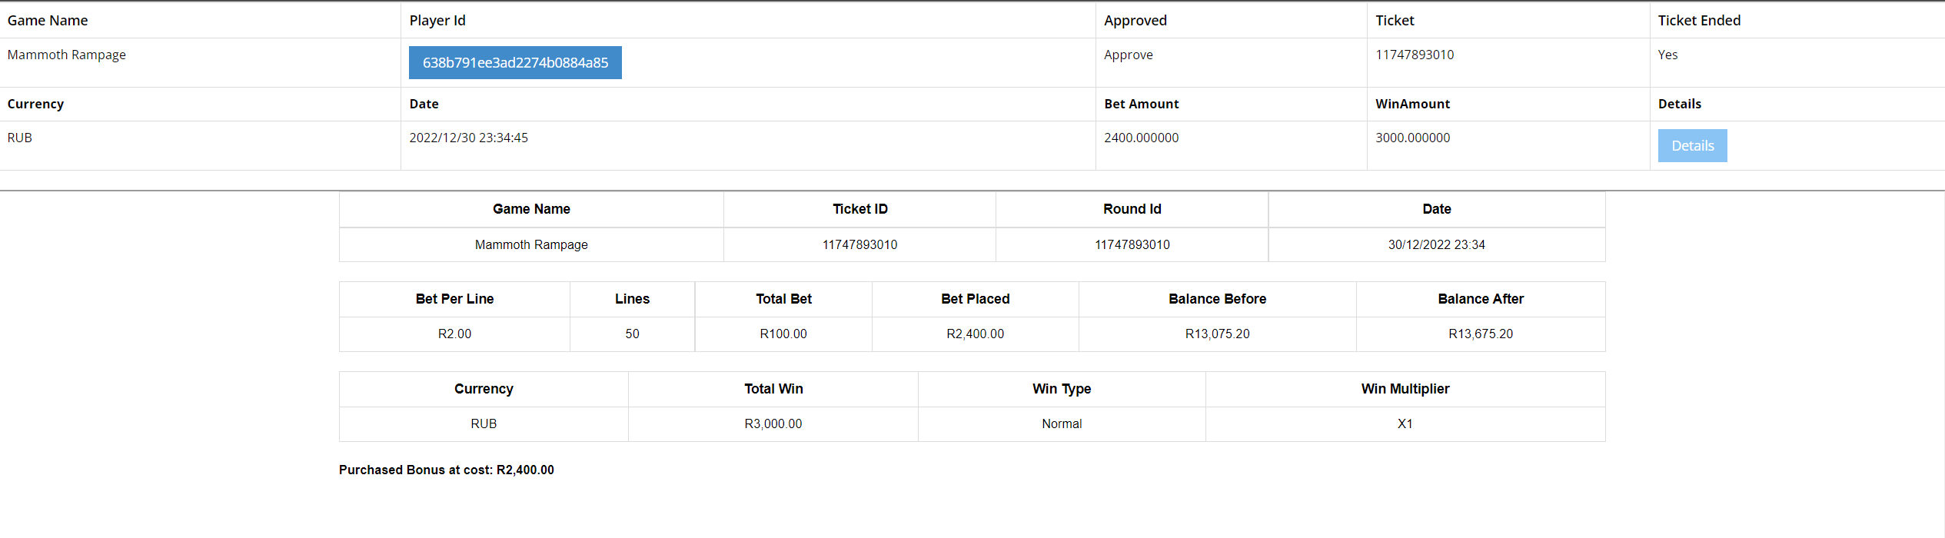Select the 3000.000000 win amount value

(x=1412, y=138)
